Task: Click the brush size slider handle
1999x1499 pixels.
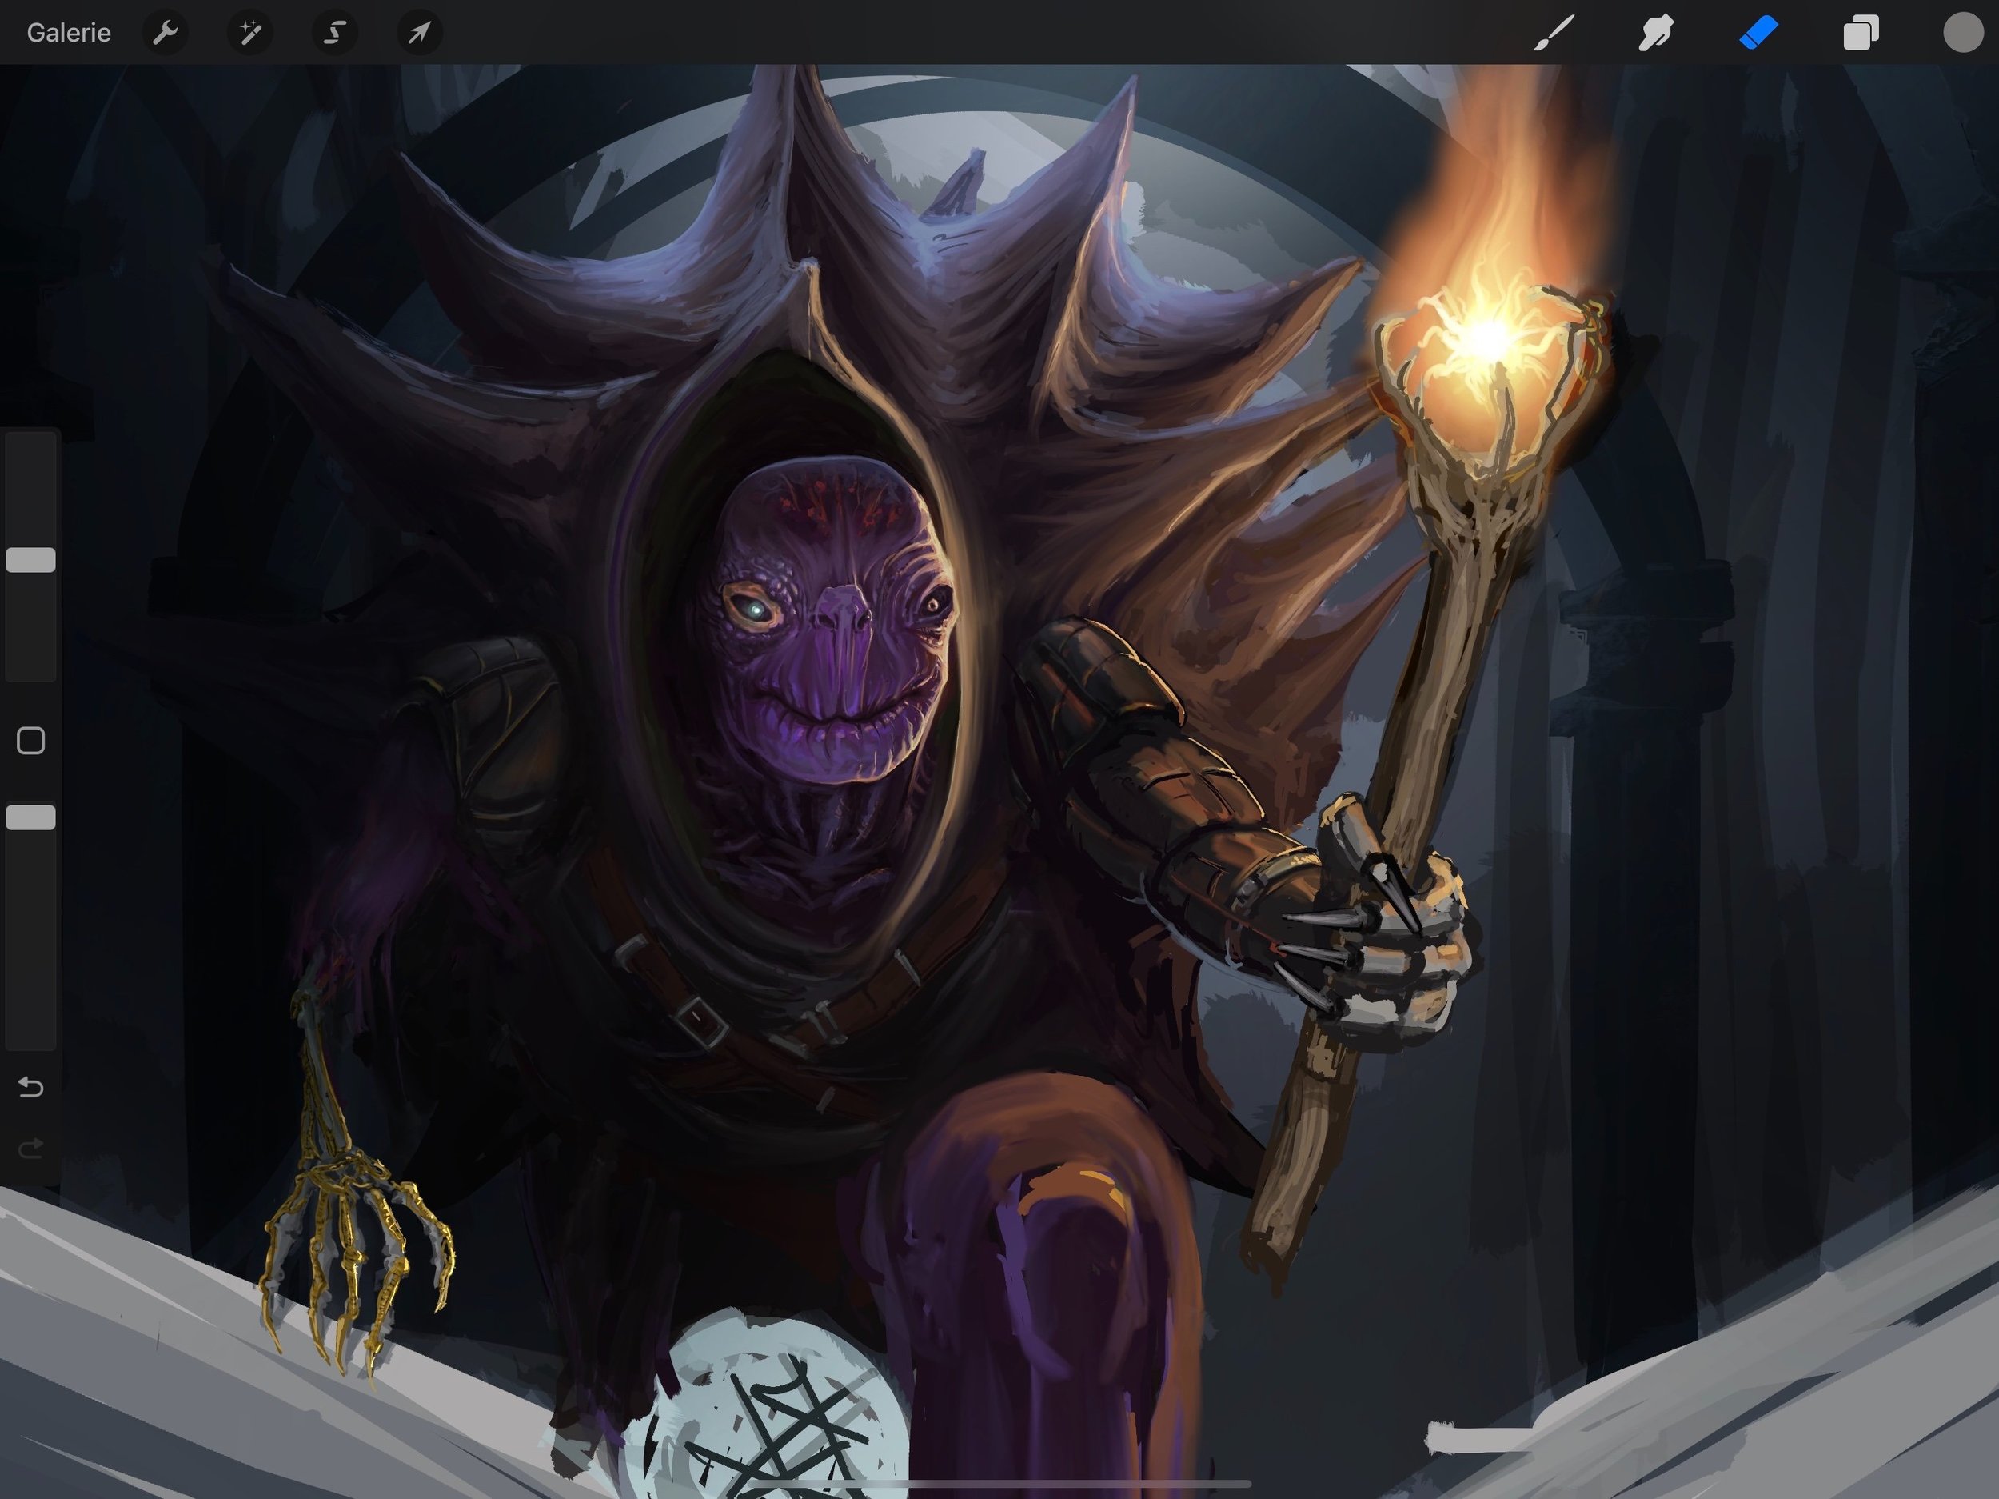Action: pos(30,560)
